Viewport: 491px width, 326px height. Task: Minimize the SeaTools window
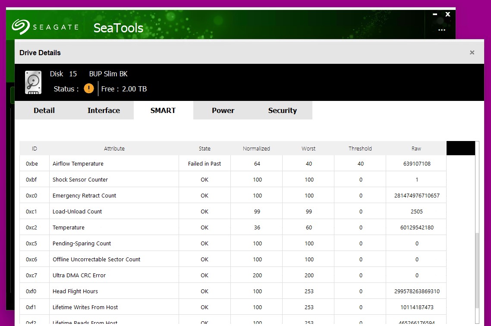pos(435,14)
